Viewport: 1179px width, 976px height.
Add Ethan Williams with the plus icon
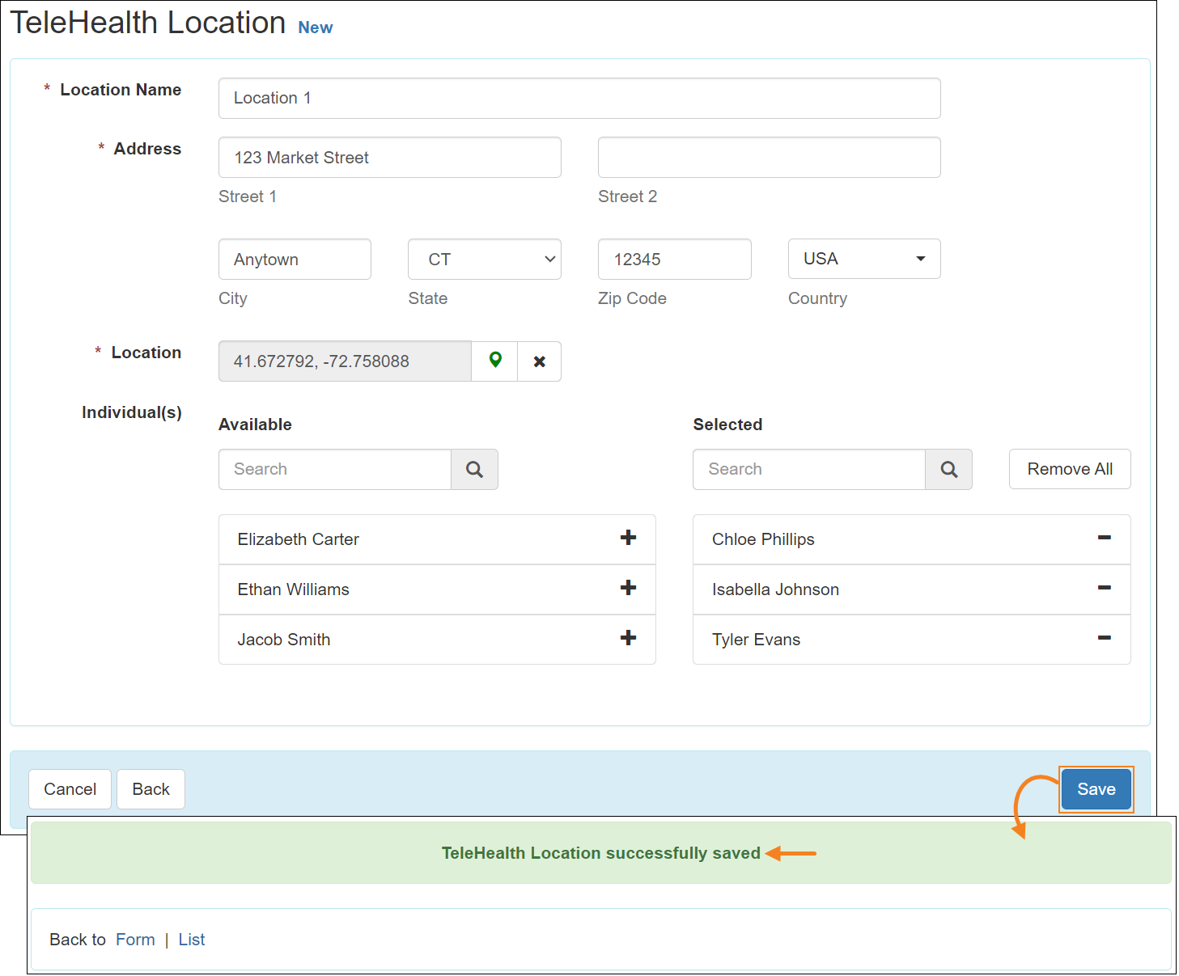628,588
